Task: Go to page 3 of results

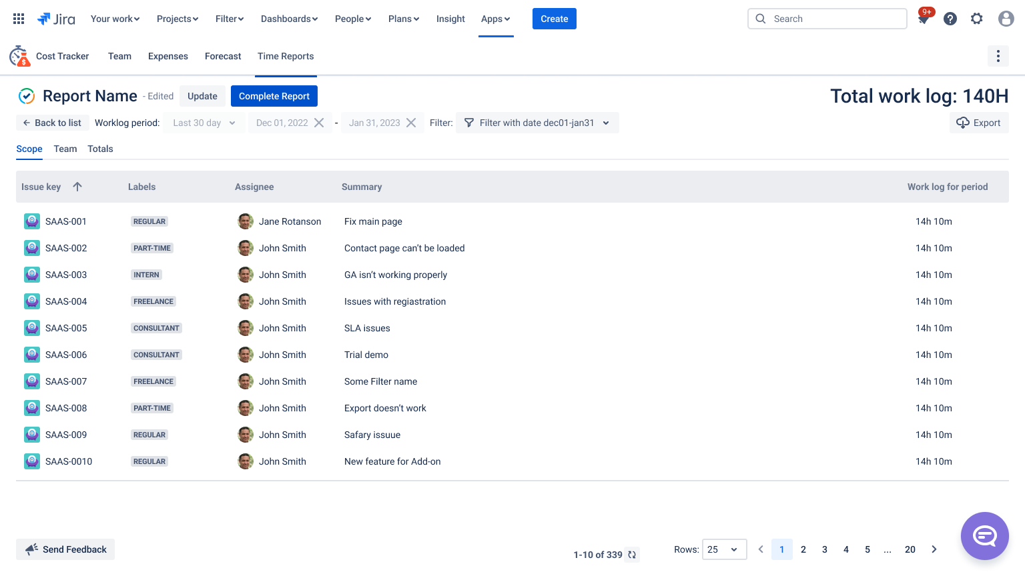Action: tap(825, 549)
